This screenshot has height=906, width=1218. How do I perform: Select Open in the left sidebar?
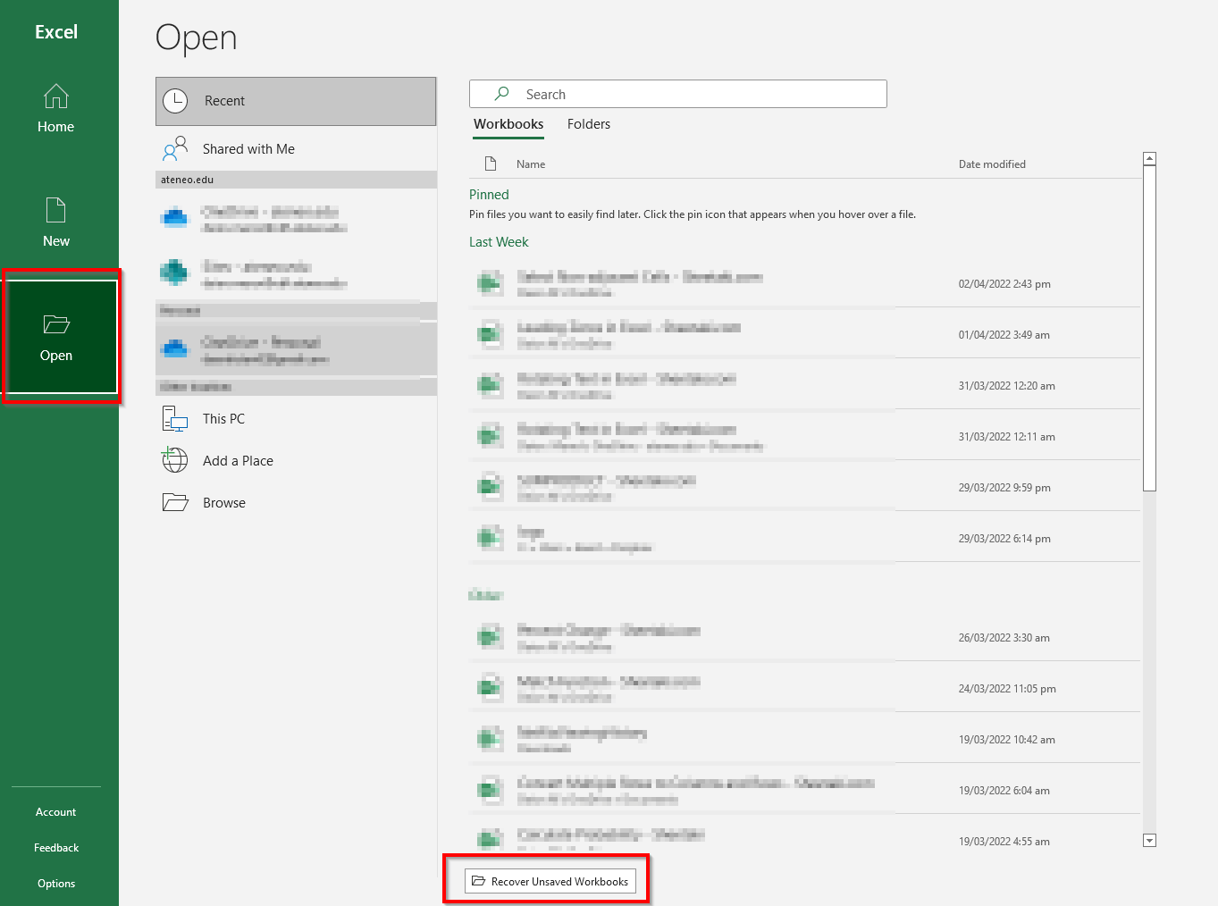pyautogui.click(x=60, y=337)
